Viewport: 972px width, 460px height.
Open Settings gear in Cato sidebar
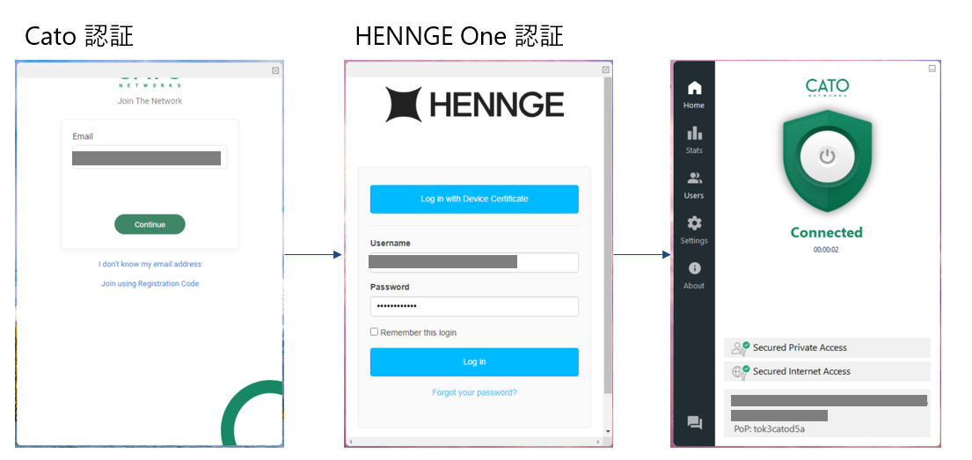pyautogui.click(x=694, y=230)
